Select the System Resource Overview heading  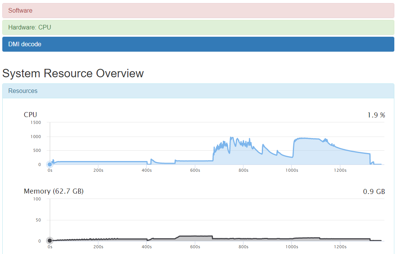click(73, 73)
